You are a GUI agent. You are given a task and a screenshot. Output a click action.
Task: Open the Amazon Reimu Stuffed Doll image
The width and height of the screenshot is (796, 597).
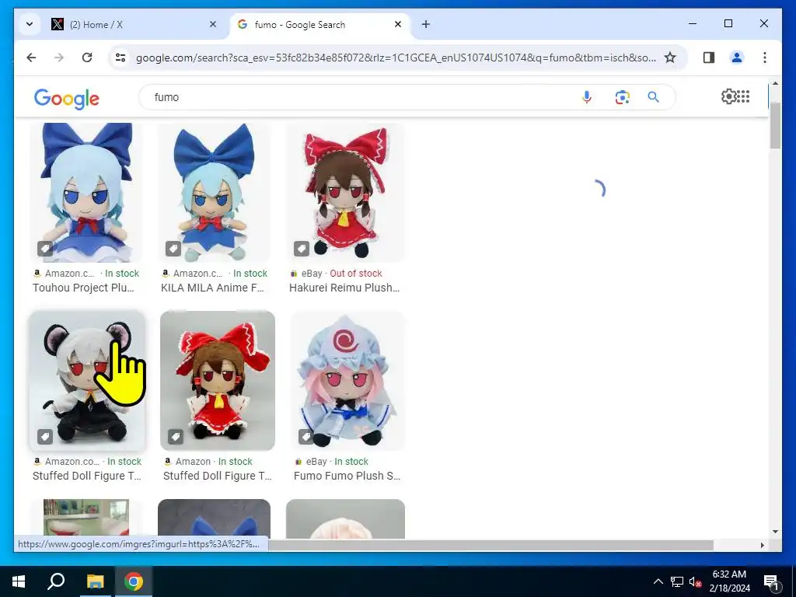point(218,381)
